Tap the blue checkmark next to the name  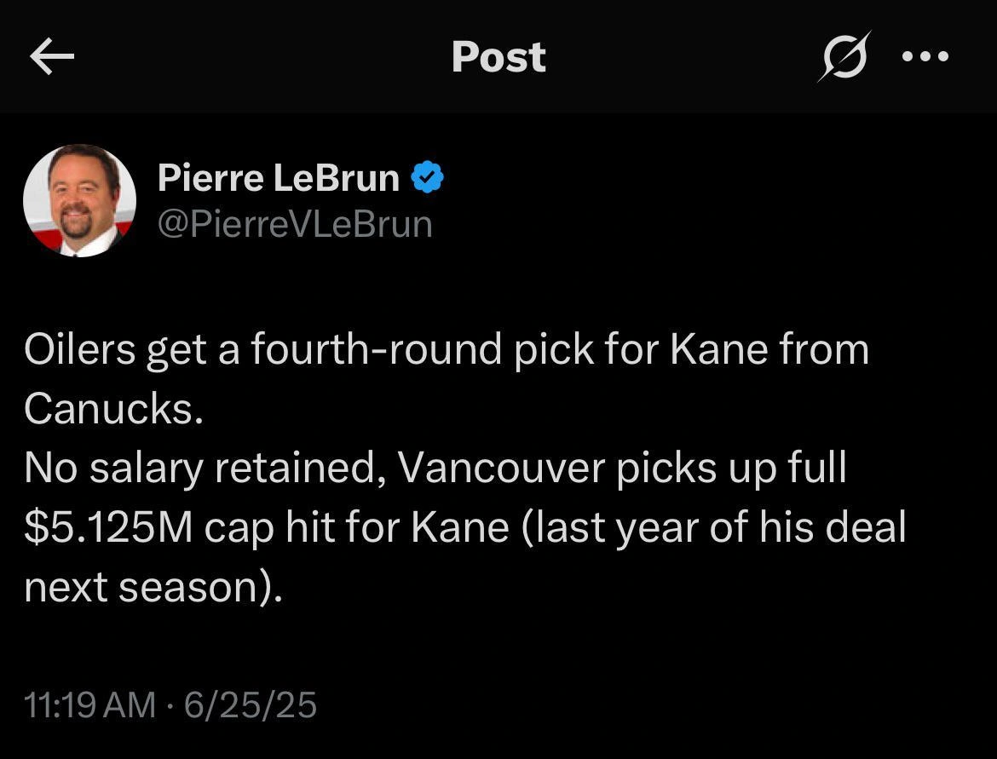[x=429, y=176]
